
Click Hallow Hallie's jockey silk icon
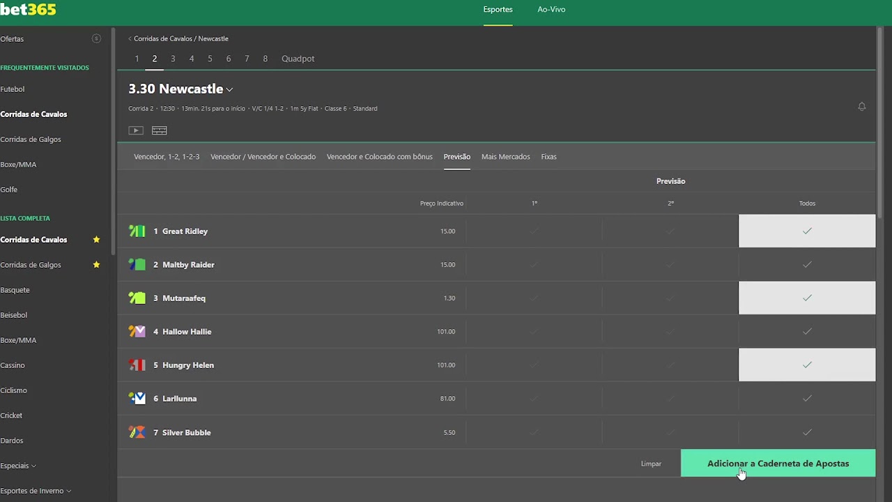137,332
